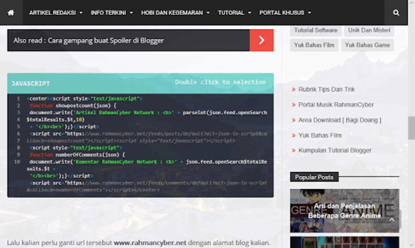Click the back-to-top chevron button

tap(392, 219)
